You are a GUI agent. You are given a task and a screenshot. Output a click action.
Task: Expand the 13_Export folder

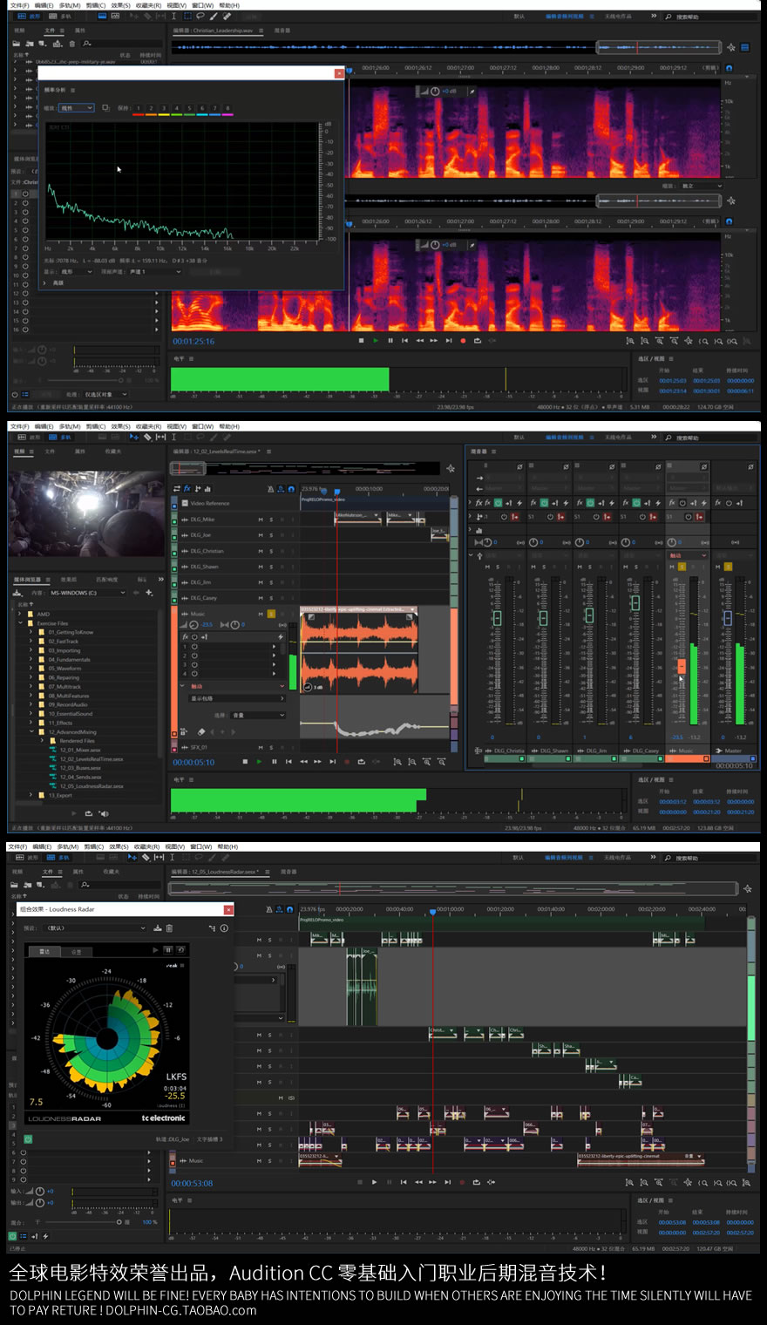coord(31,795)
